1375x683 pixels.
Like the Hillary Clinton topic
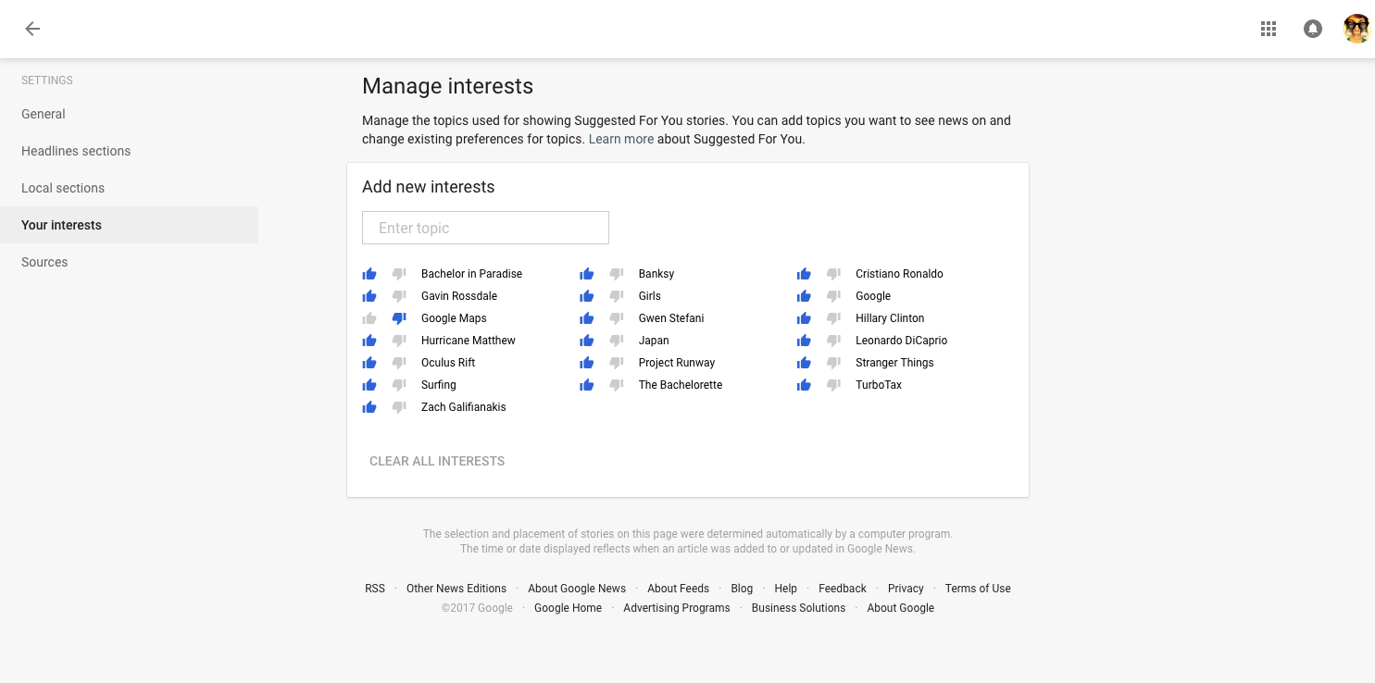[x=804, y=318]
